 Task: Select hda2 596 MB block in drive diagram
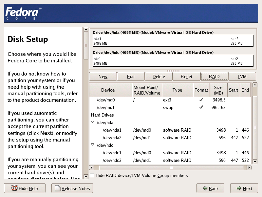(242, 41)
